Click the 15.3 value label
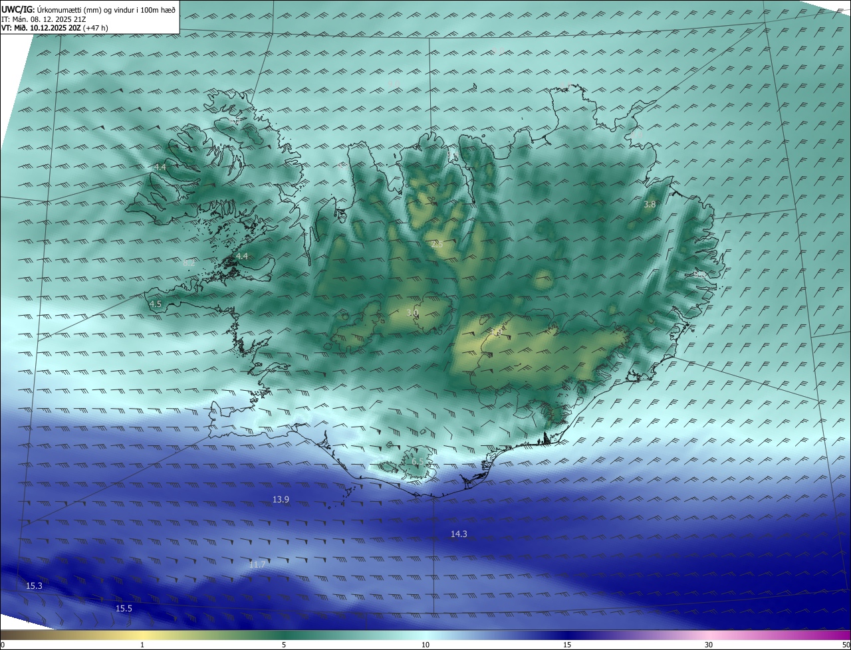Image resolution: width=851 pixels, height=650 pixels. 34,586
